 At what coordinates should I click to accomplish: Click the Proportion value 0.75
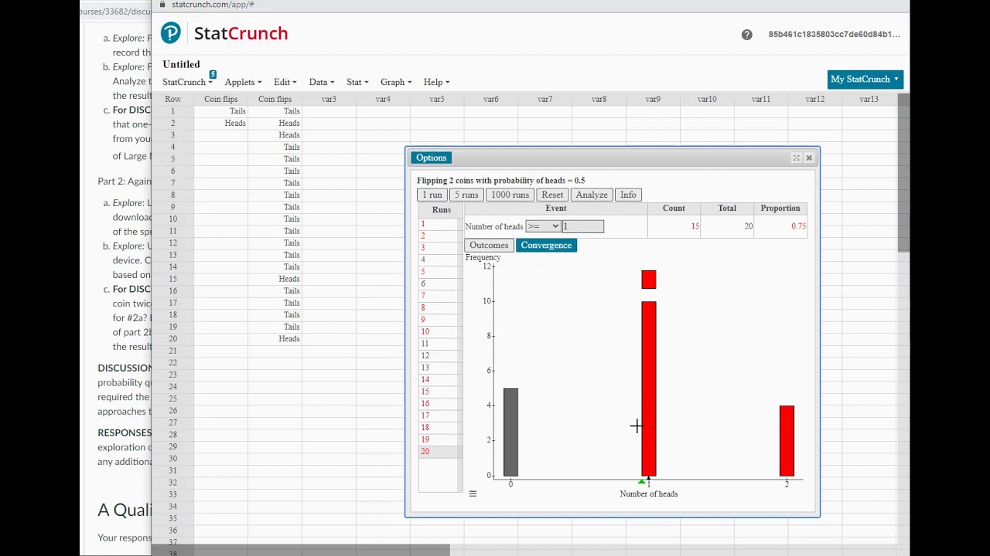[798, 226]
